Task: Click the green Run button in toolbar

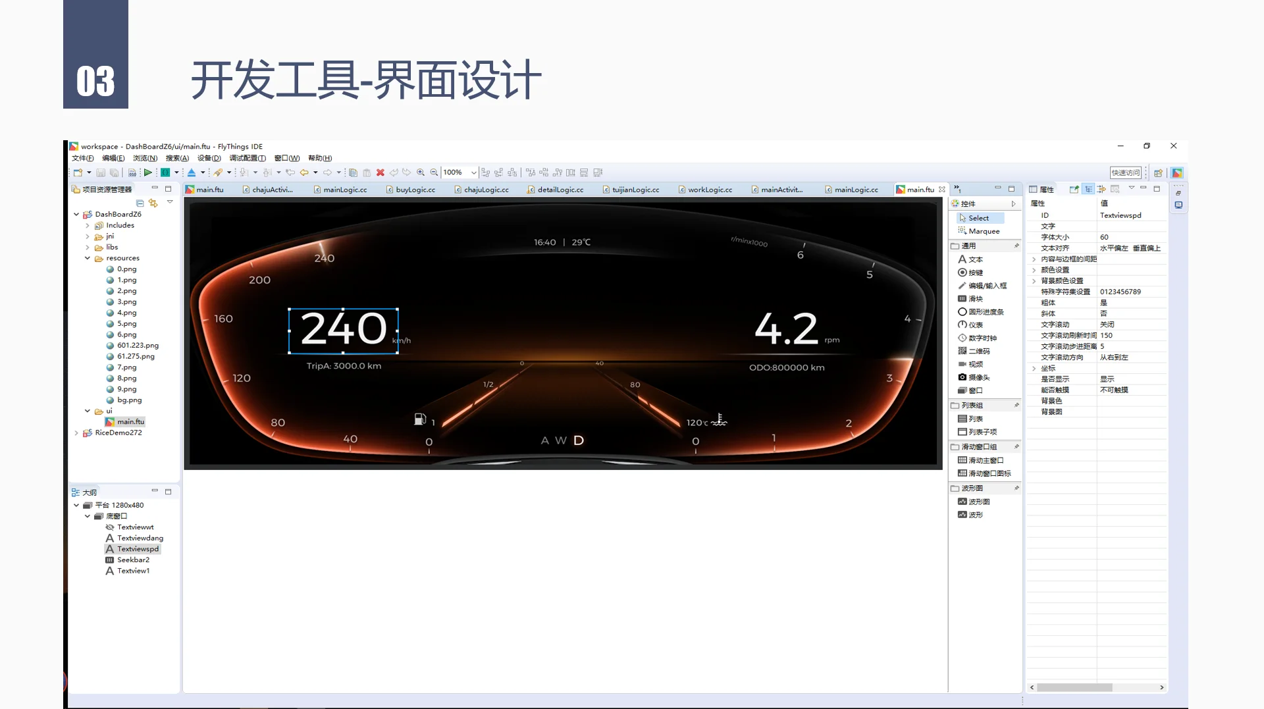Action: point(148,172)
